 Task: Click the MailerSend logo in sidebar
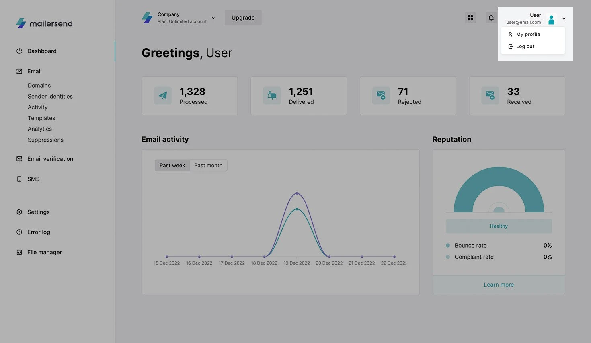pos(44,23)
